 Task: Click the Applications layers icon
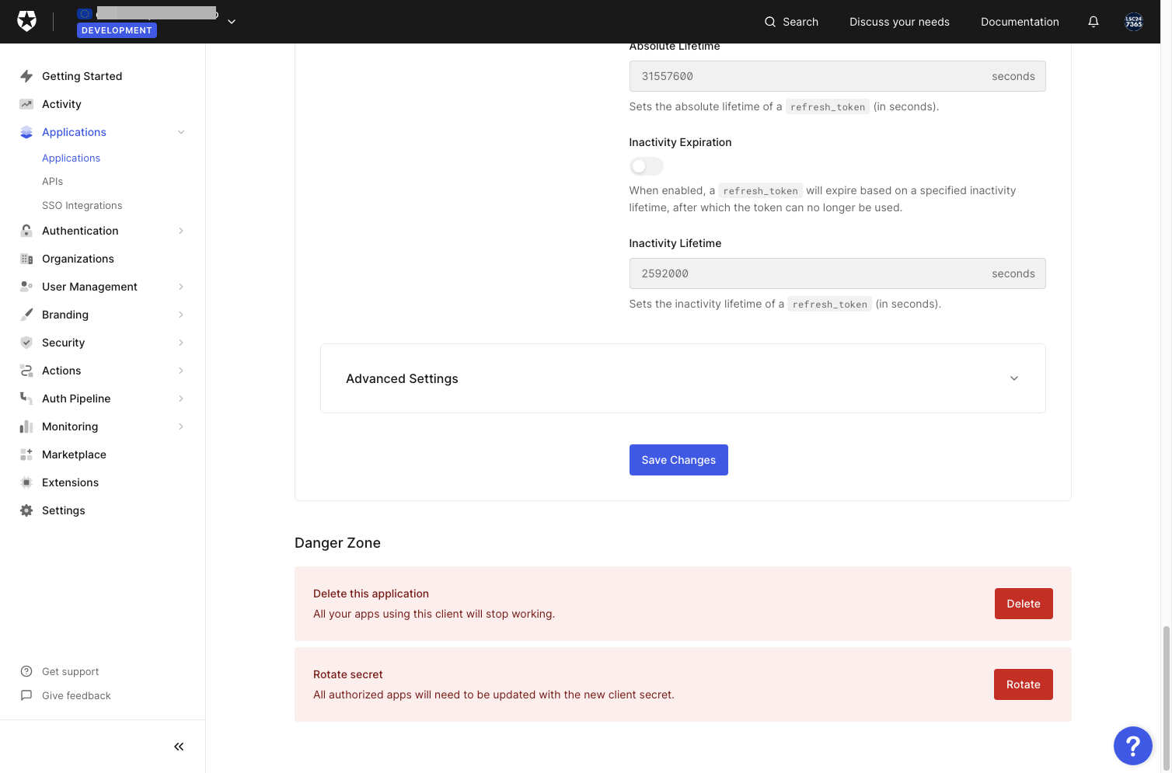point(26,132)
